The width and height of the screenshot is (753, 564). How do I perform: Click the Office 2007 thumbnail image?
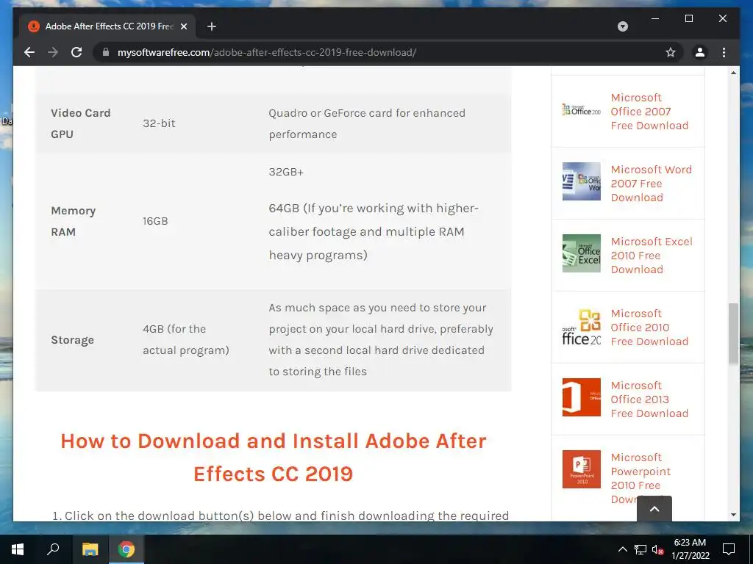tap(582, 110)
